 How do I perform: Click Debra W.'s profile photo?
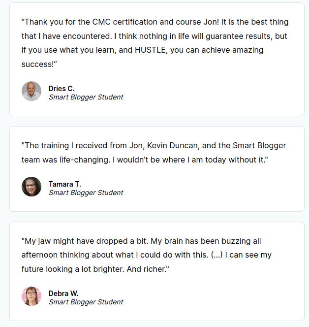pyautogui.click(x=31, y=296)
